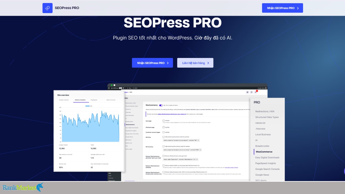Select SEO Alerts in small settings sidebar
345x194 pixels.
(x=128, y=140)
